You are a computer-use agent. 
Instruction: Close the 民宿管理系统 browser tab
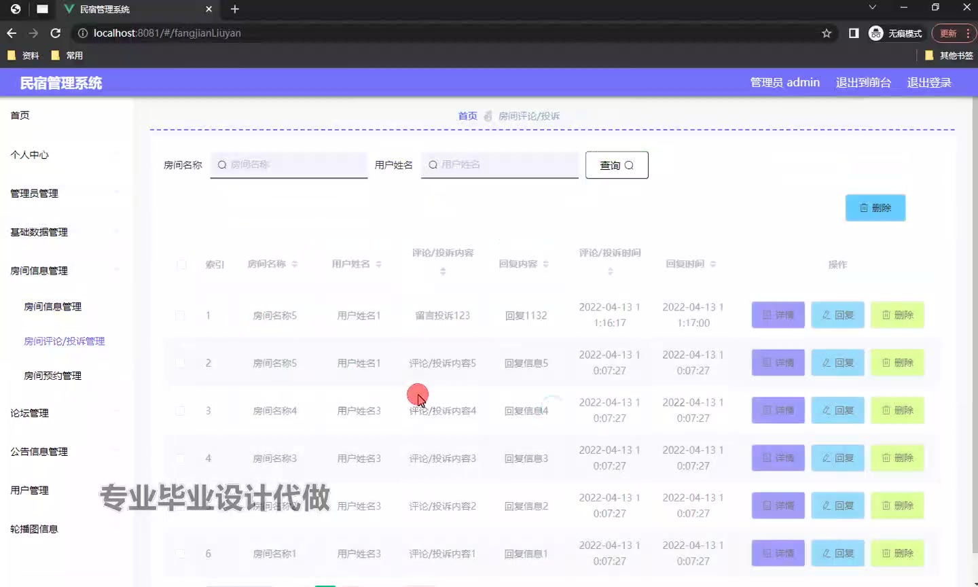point(209,9)
